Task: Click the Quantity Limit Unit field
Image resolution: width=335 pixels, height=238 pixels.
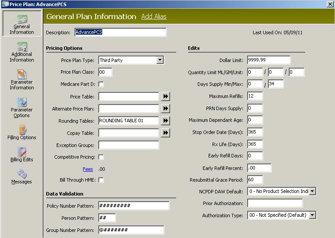Action: click(296, 72)
